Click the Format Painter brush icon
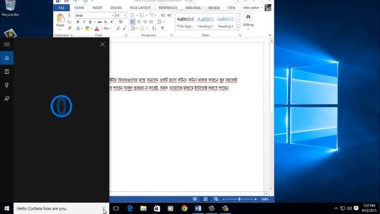Viewport: 380px width, 214px height. click(69, 29)
